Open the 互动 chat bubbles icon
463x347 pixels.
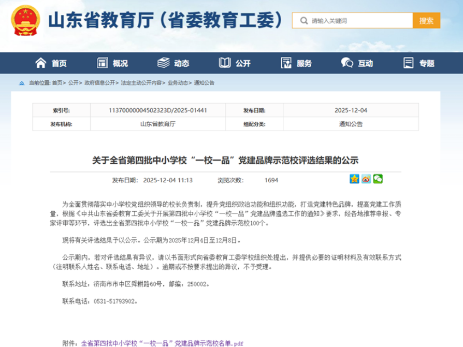click(347, 63)
